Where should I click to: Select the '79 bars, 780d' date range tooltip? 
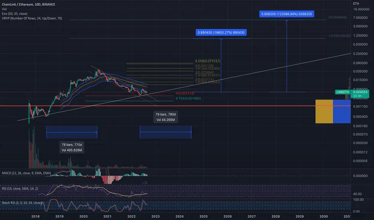coord(166,117)
